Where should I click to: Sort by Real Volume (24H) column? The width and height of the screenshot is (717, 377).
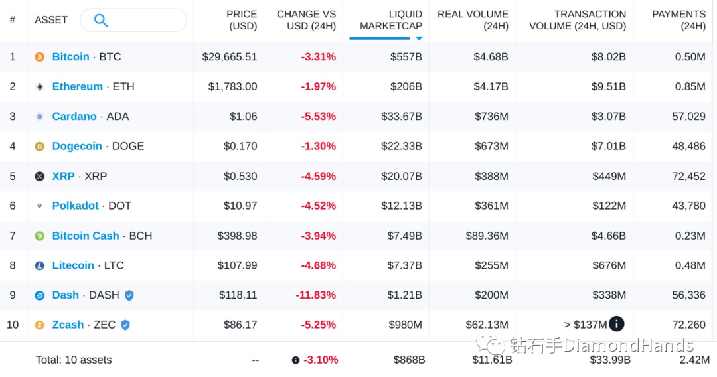tap(473, 20)
